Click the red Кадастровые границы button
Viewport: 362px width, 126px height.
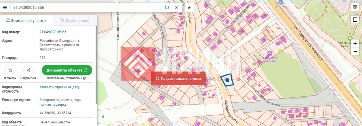(x=178, y=79)
